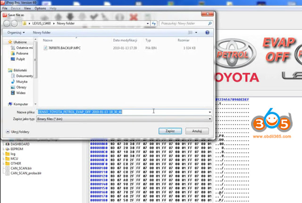Click hex row address 00000100
Screen dimensions: 302x203
coord(99,168)
